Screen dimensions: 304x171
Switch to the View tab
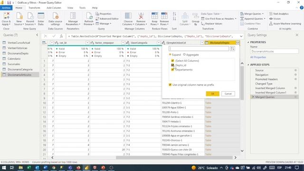click(x=70, y=8)
